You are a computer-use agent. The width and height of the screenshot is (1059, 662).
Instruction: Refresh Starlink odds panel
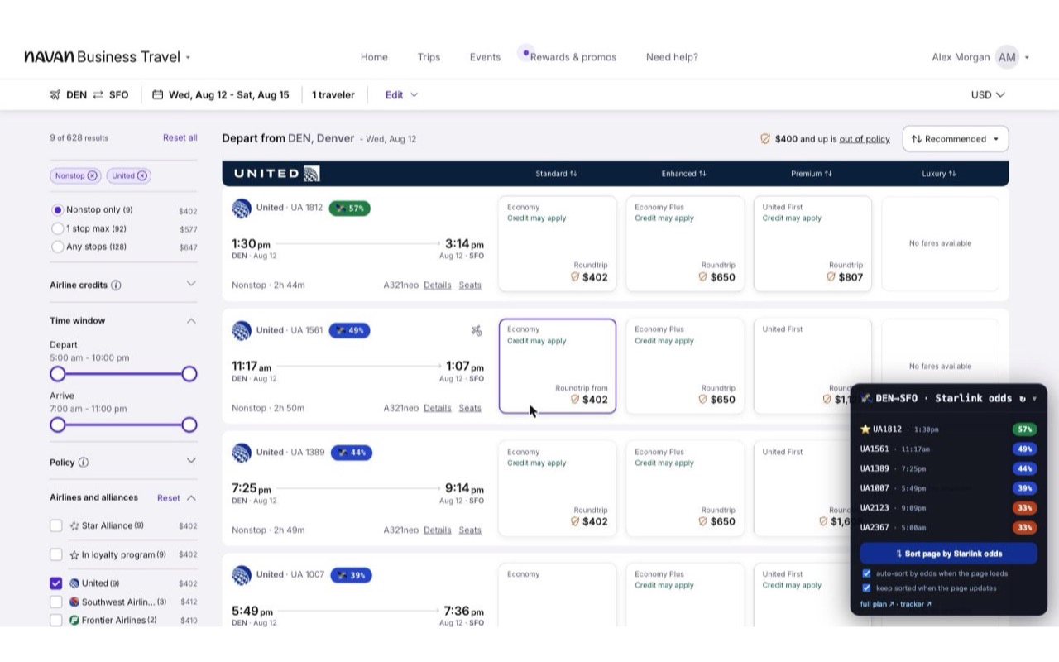pos(1023,399)
